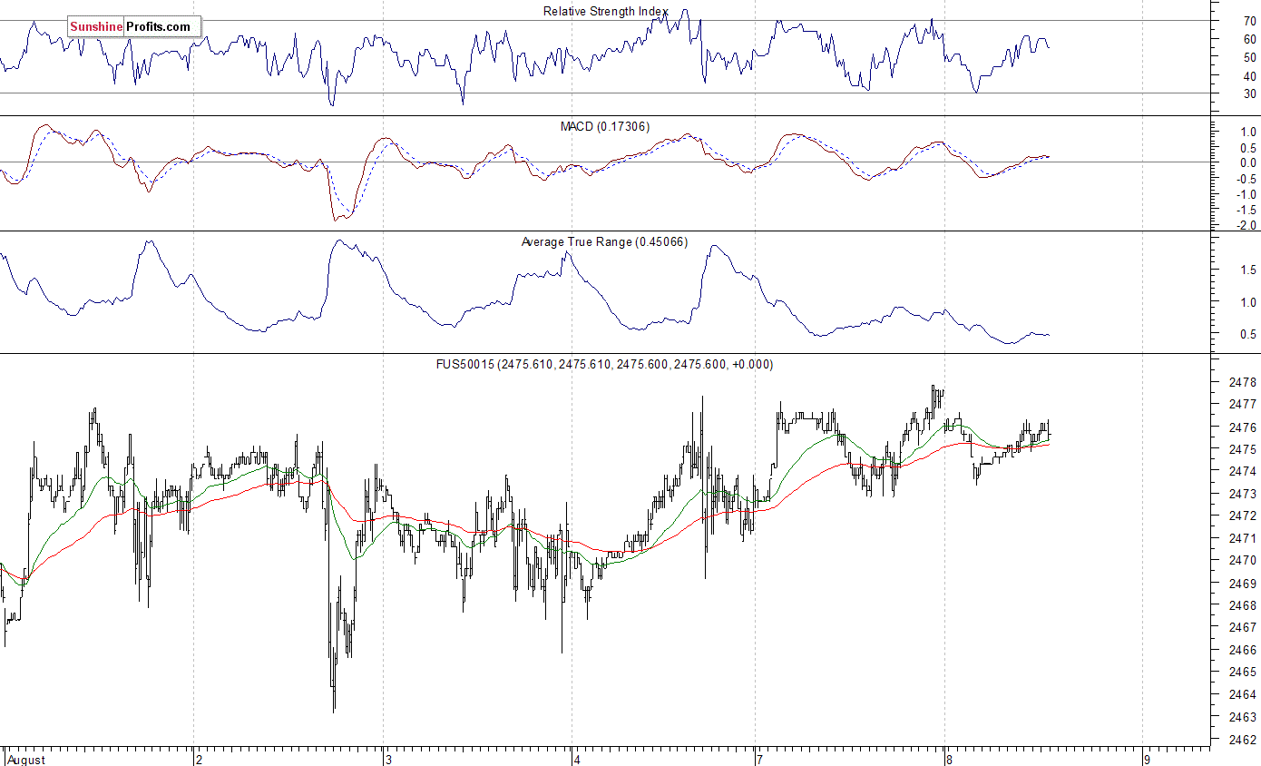The width and height of the screenshot is (1261, 766).
Task: Click the SunshineProfits.com logo
Action: (x=134, y=26)
